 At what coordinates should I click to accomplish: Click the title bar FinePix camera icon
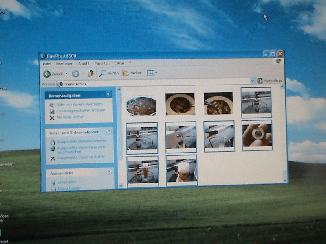[43, 56]
